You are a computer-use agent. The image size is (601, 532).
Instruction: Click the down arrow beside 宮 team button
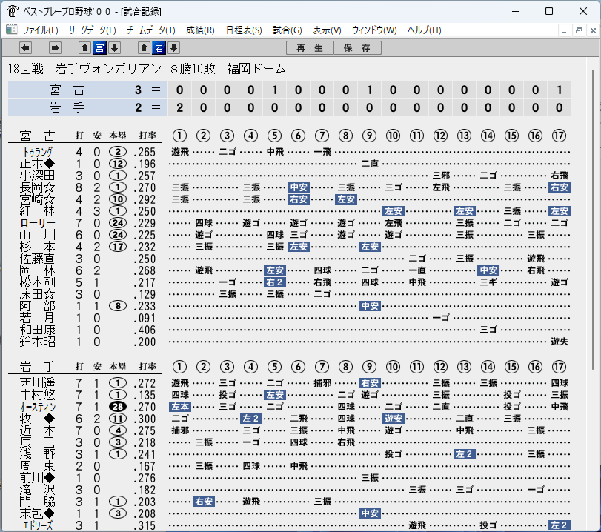coord(114,48)
